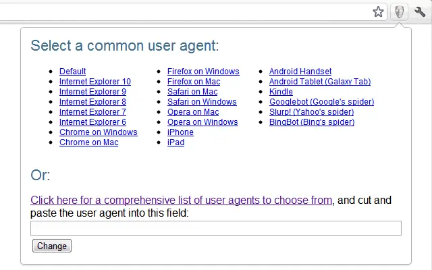Select Internet Explorer 6 link

click(x=92, y=122)
